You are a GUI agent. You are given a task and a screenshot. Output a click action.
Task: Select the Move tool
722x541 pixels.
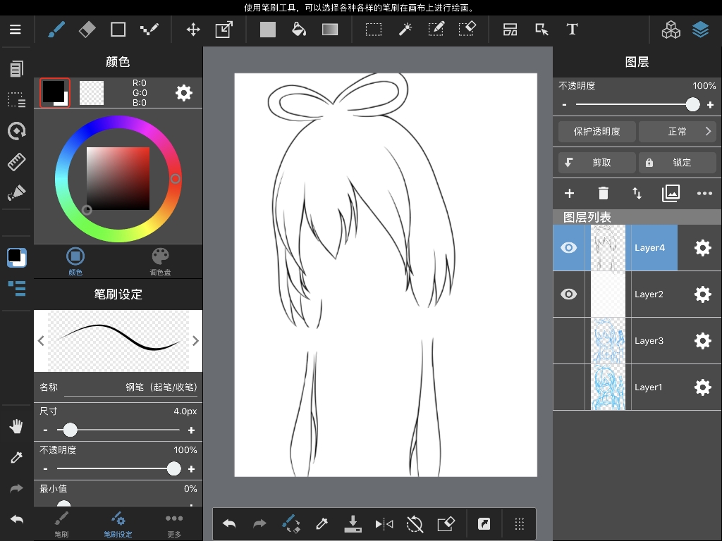click(x=193, y=30)
